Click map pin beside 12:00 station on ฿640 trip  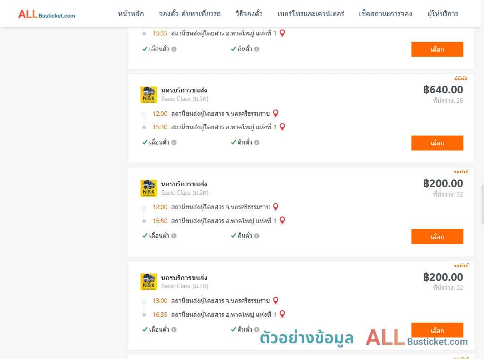pos(276,114)
